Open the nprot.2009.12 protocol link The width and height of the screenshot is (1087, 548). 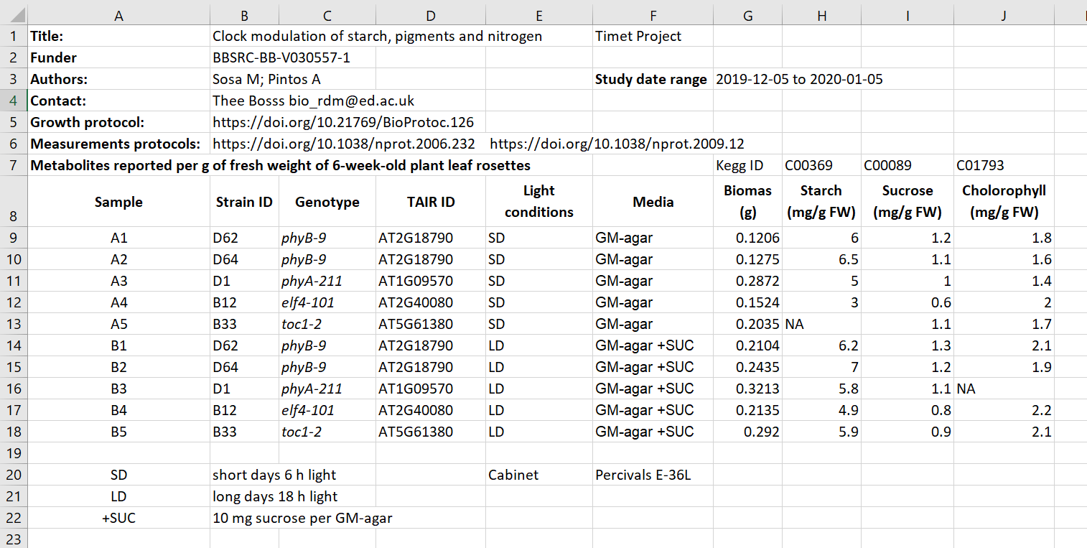pos(617,144)
